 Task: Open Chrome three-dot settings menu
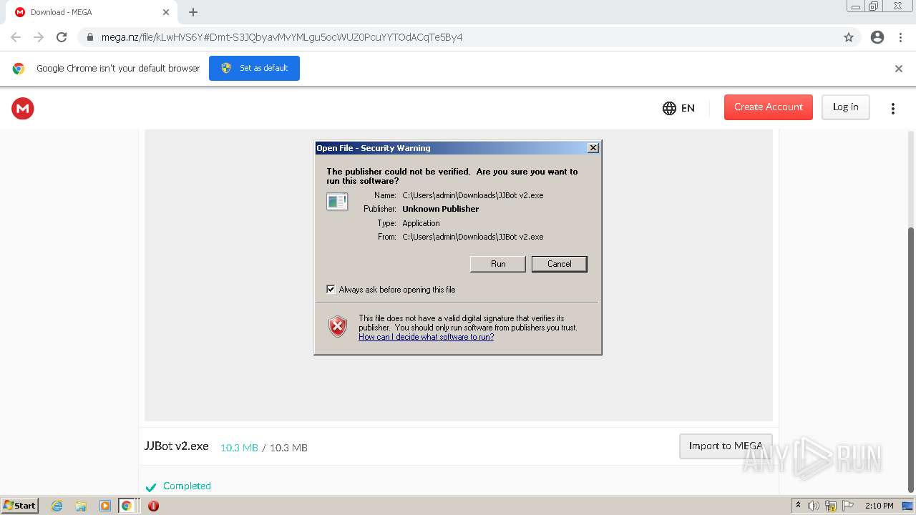pos(901,37)
